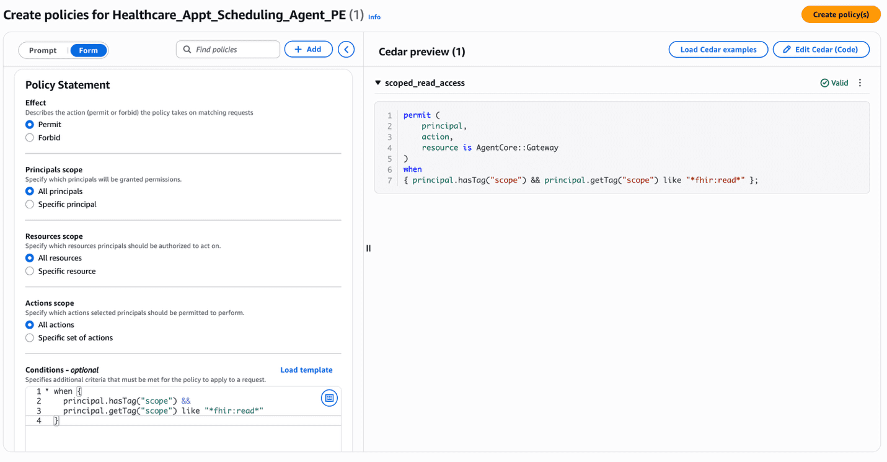This screenshot has height=462, width=887.
Task: Choose Specific principal under Principals scope
Action: (x=29, y=205)
